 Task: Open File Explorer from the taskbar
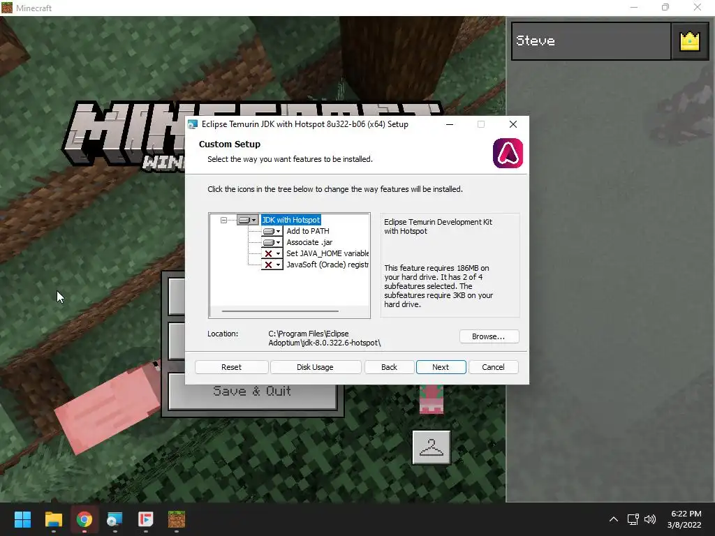point(53,519)
